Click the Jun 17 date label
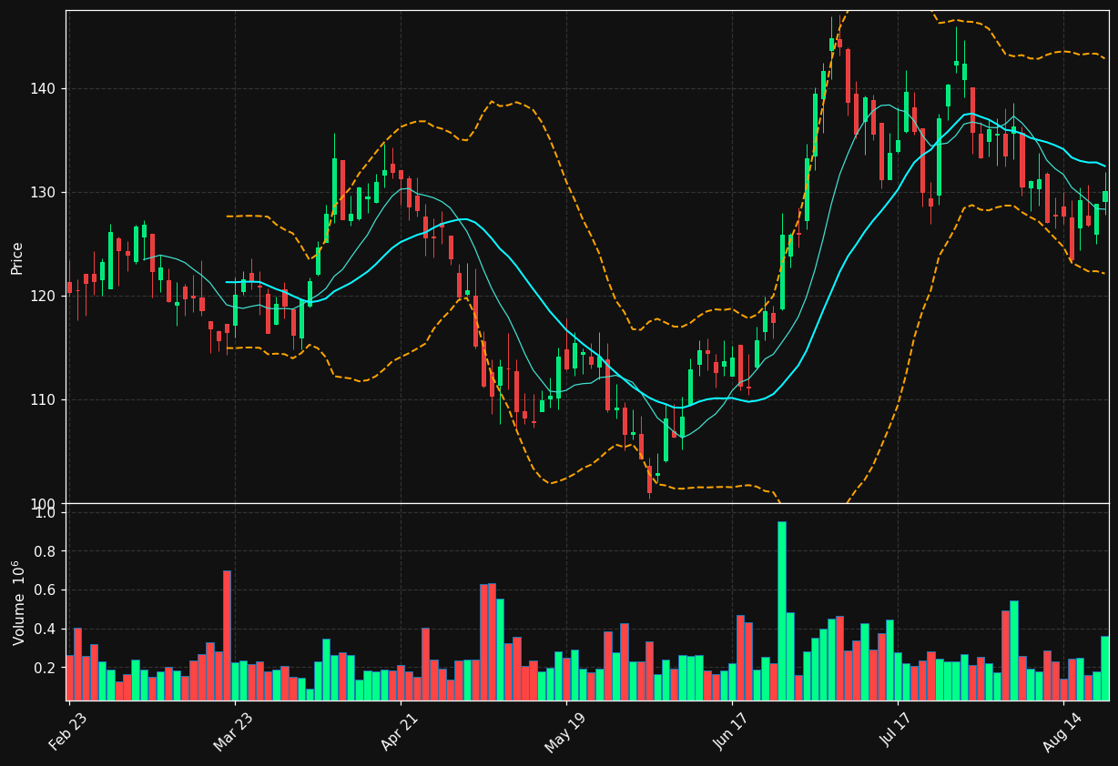 coord(731,730)
